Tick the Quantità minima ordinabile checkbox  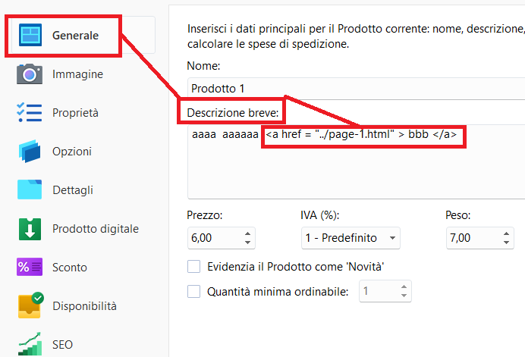(x=194, y=291)
